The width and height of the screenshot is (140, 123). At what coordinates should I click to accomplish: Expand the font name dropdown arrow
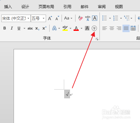coord(29,18)
